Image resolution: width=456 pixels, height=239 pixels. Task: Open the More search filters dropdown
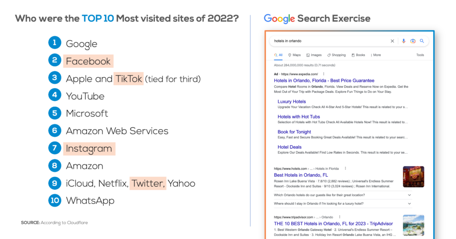coord(376,55)
